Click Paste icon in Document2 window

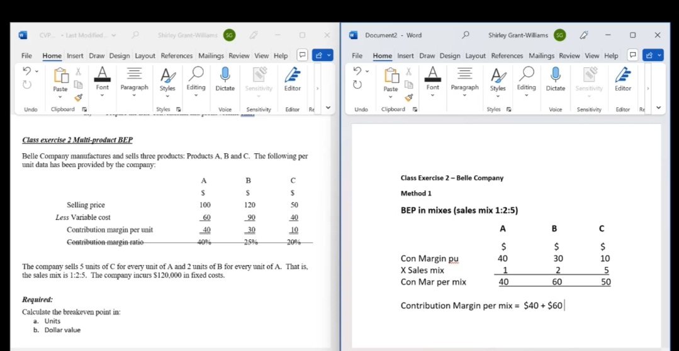pyautogui.click(x=391, y=75)
